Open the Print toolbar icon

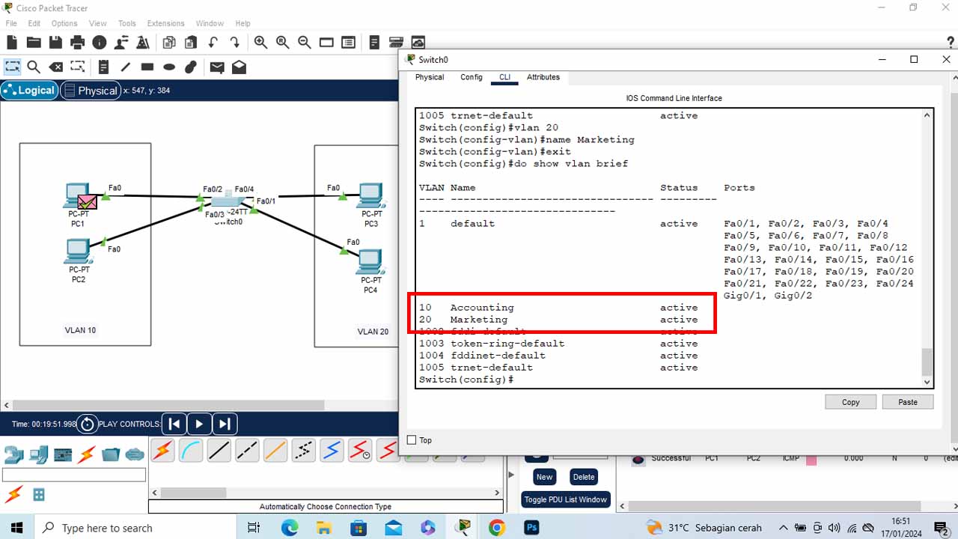(x=77, y=43)
